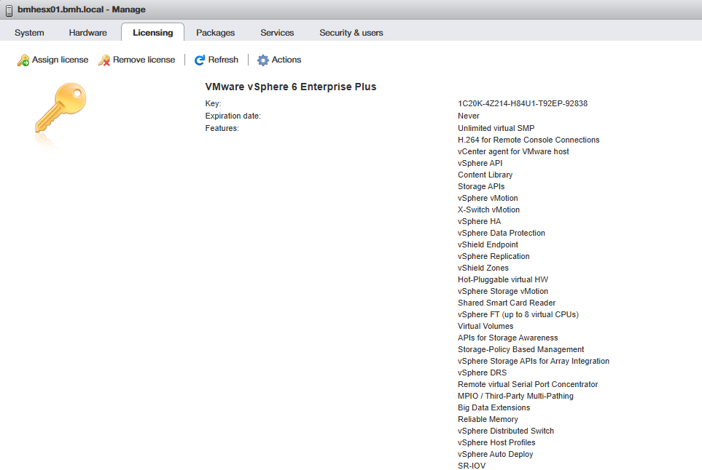Image resolution: width=702 pixels, height=470 pixels.
Task: Switch to Security & users tab
Action: (x=351, y=33)
